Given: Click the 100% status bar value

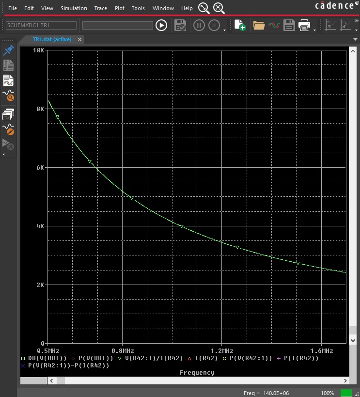Looking at the screenshot, I should 327,393.
